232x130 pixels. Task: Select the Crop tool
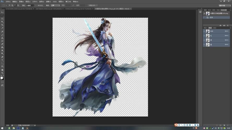[x=2, y=25]
